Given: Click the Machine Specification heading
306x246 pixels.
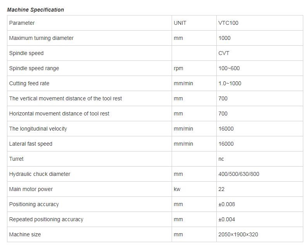Looking at the screenshot, I should click(35, 10).
